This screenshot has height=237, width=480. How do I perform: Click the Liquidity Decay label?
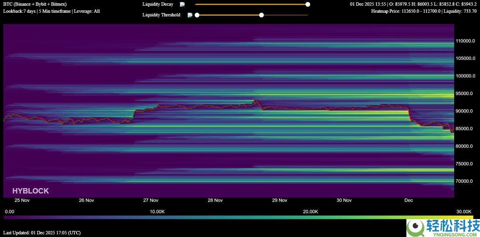tap(158, 4)
